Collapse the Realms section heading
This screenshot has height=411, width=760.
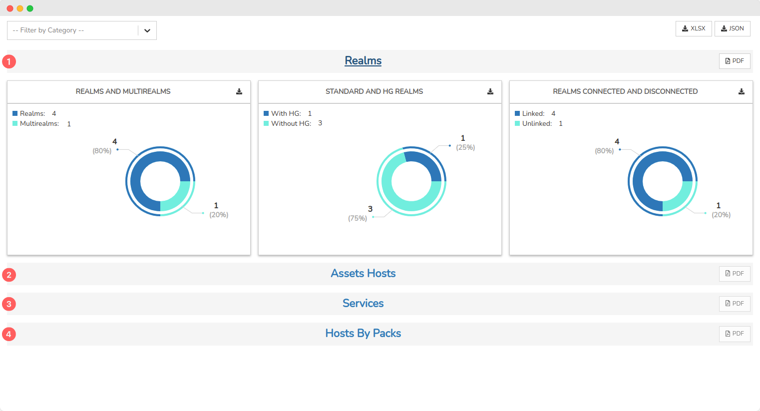tap(363, 60)
